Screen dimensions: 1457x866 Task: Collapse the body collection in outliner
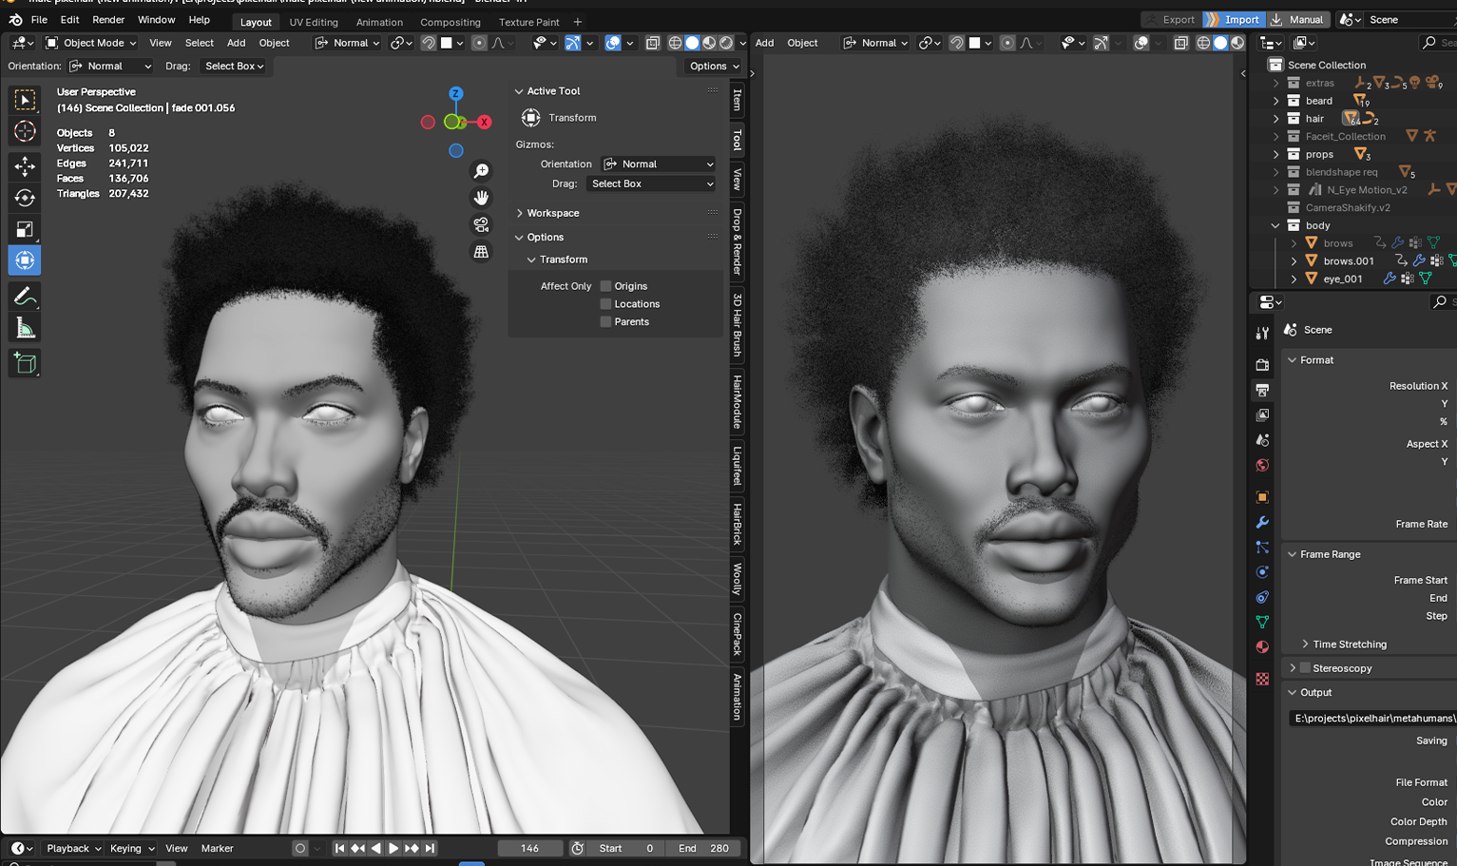click(x=1276, y=226)
